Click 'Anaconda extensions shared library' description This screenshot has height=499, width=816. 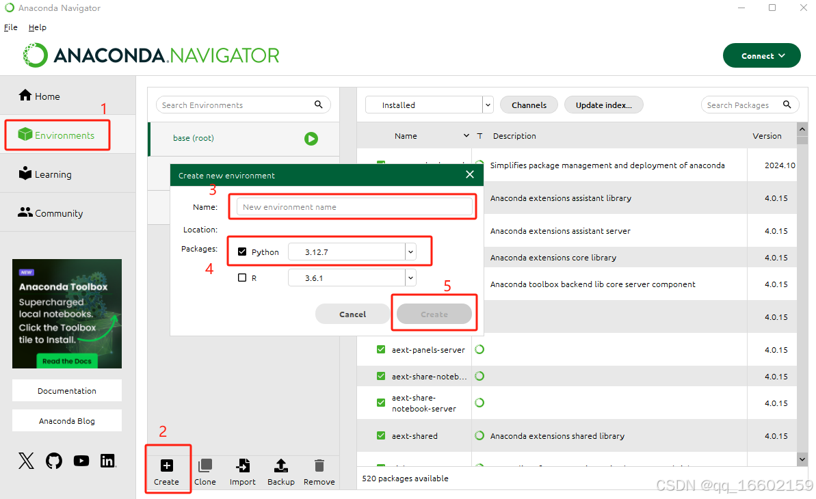(x=557, y=436)
